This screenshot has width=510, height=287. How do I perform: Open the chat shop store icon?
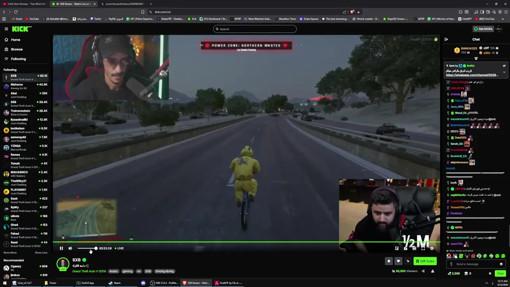click(466, 273)
